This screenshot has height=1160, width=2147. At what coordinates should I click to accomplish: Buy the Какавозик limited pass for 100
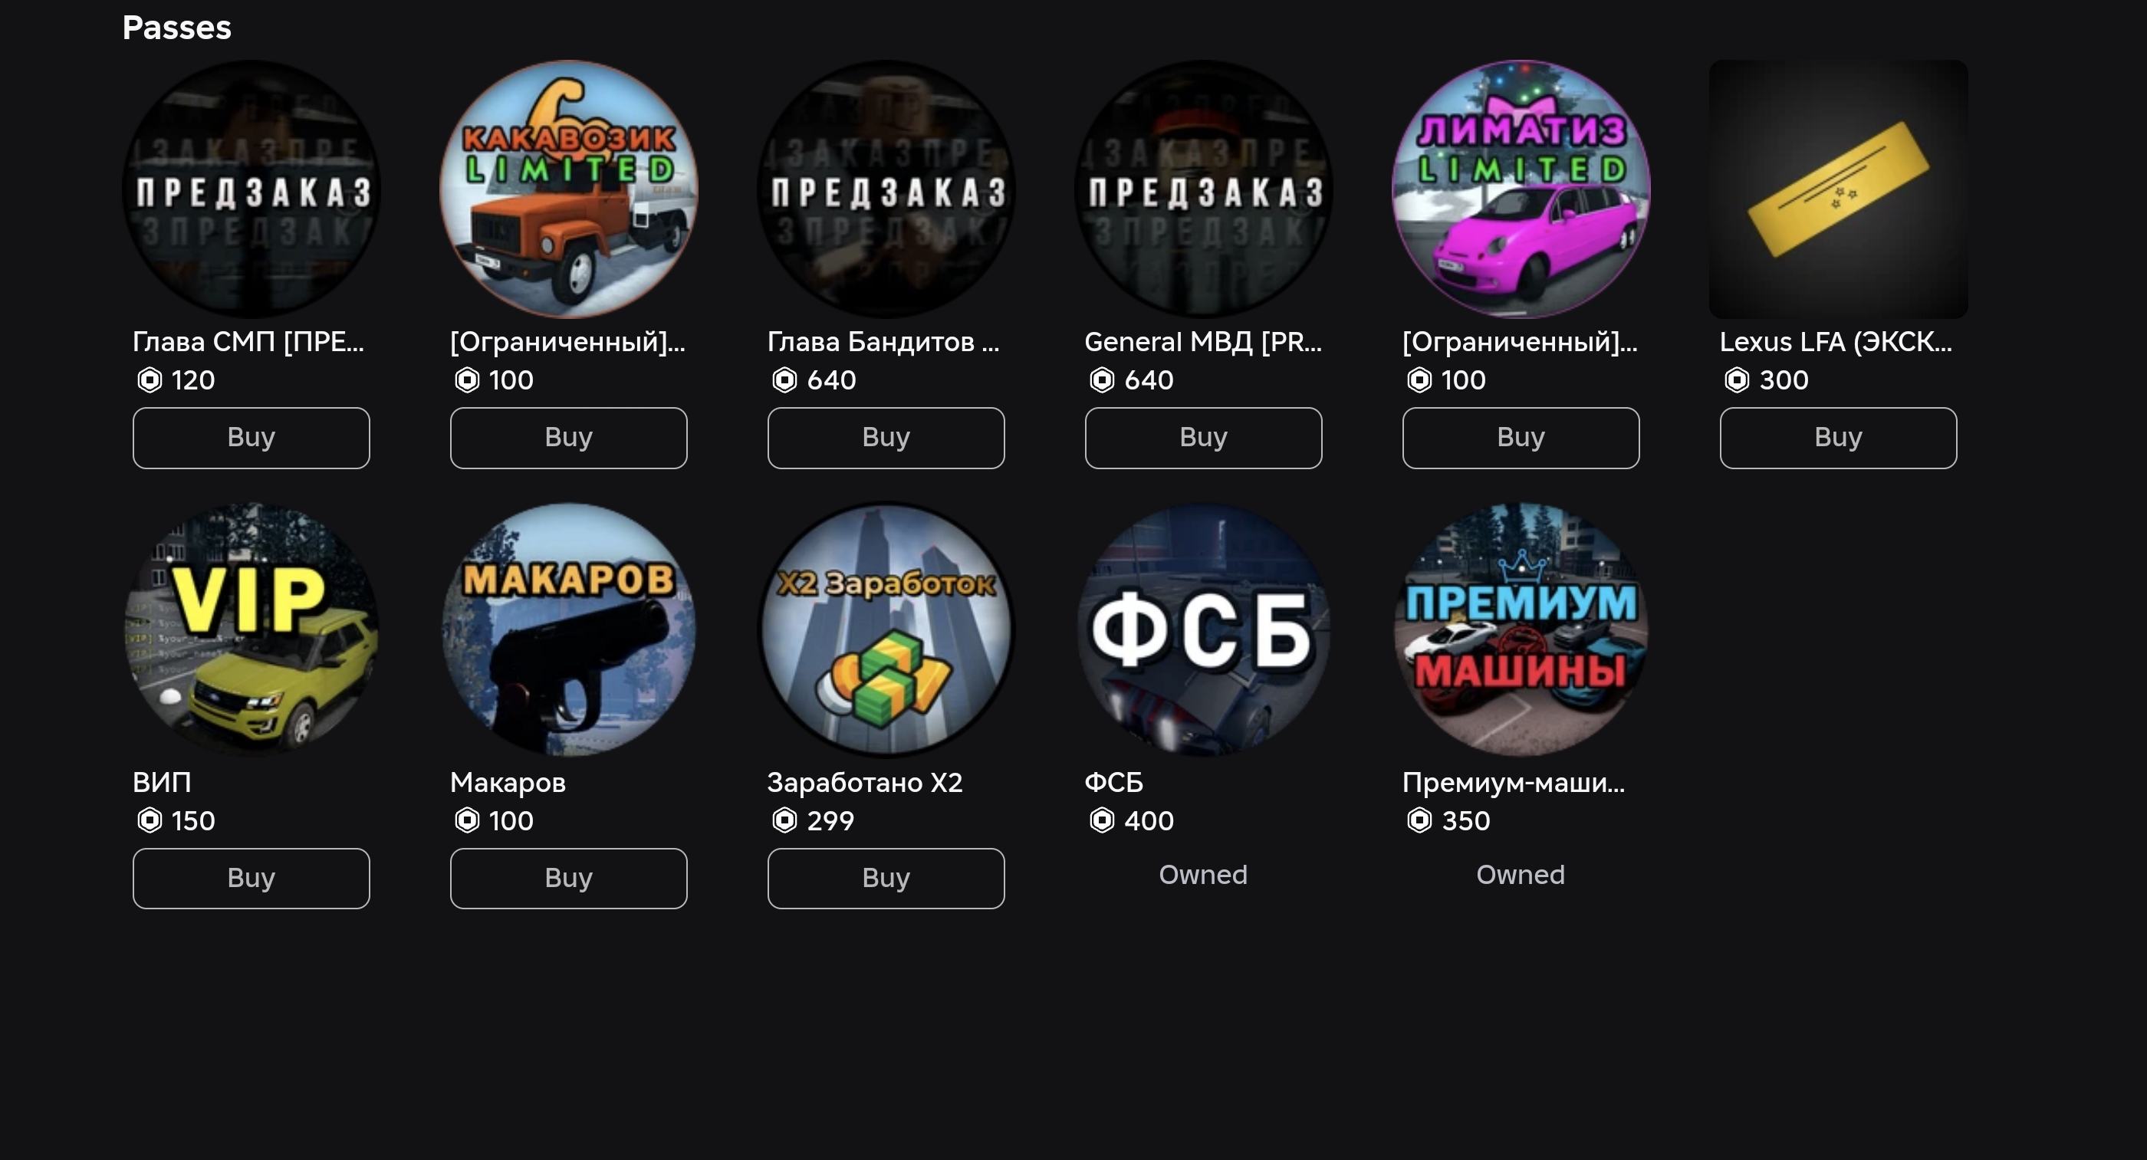568,438
